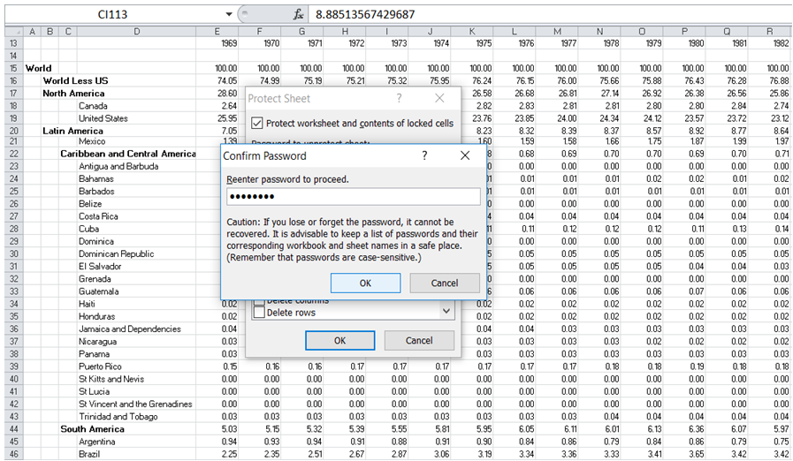
Task: Select row 46 header
Action: pos(13,454)
